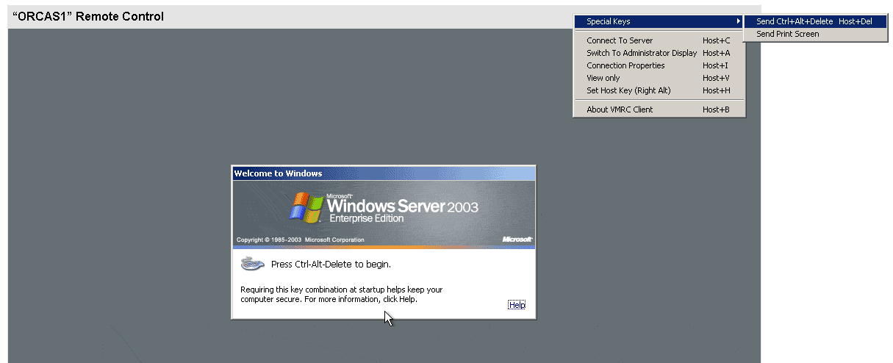Click the Welcome to Windows title bar
Screen dimensions: 893x363
coord(384,173)
